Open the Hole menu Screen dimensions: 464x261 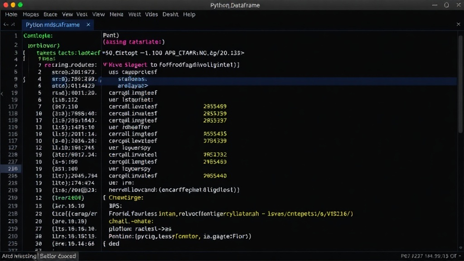(x=11, y=14)
